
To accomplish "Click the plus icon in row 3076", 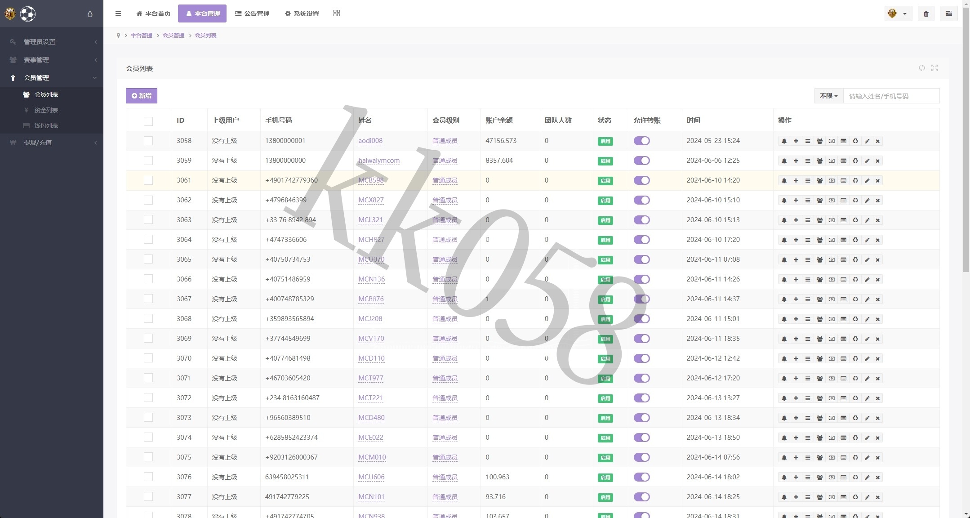I will click(796, 478).
